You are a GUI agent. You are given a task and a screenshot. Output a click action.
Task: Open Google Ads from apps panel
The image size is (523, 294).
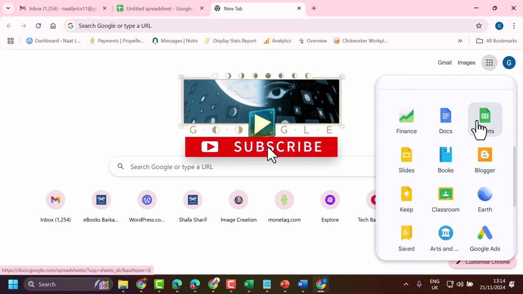[485, 238]
